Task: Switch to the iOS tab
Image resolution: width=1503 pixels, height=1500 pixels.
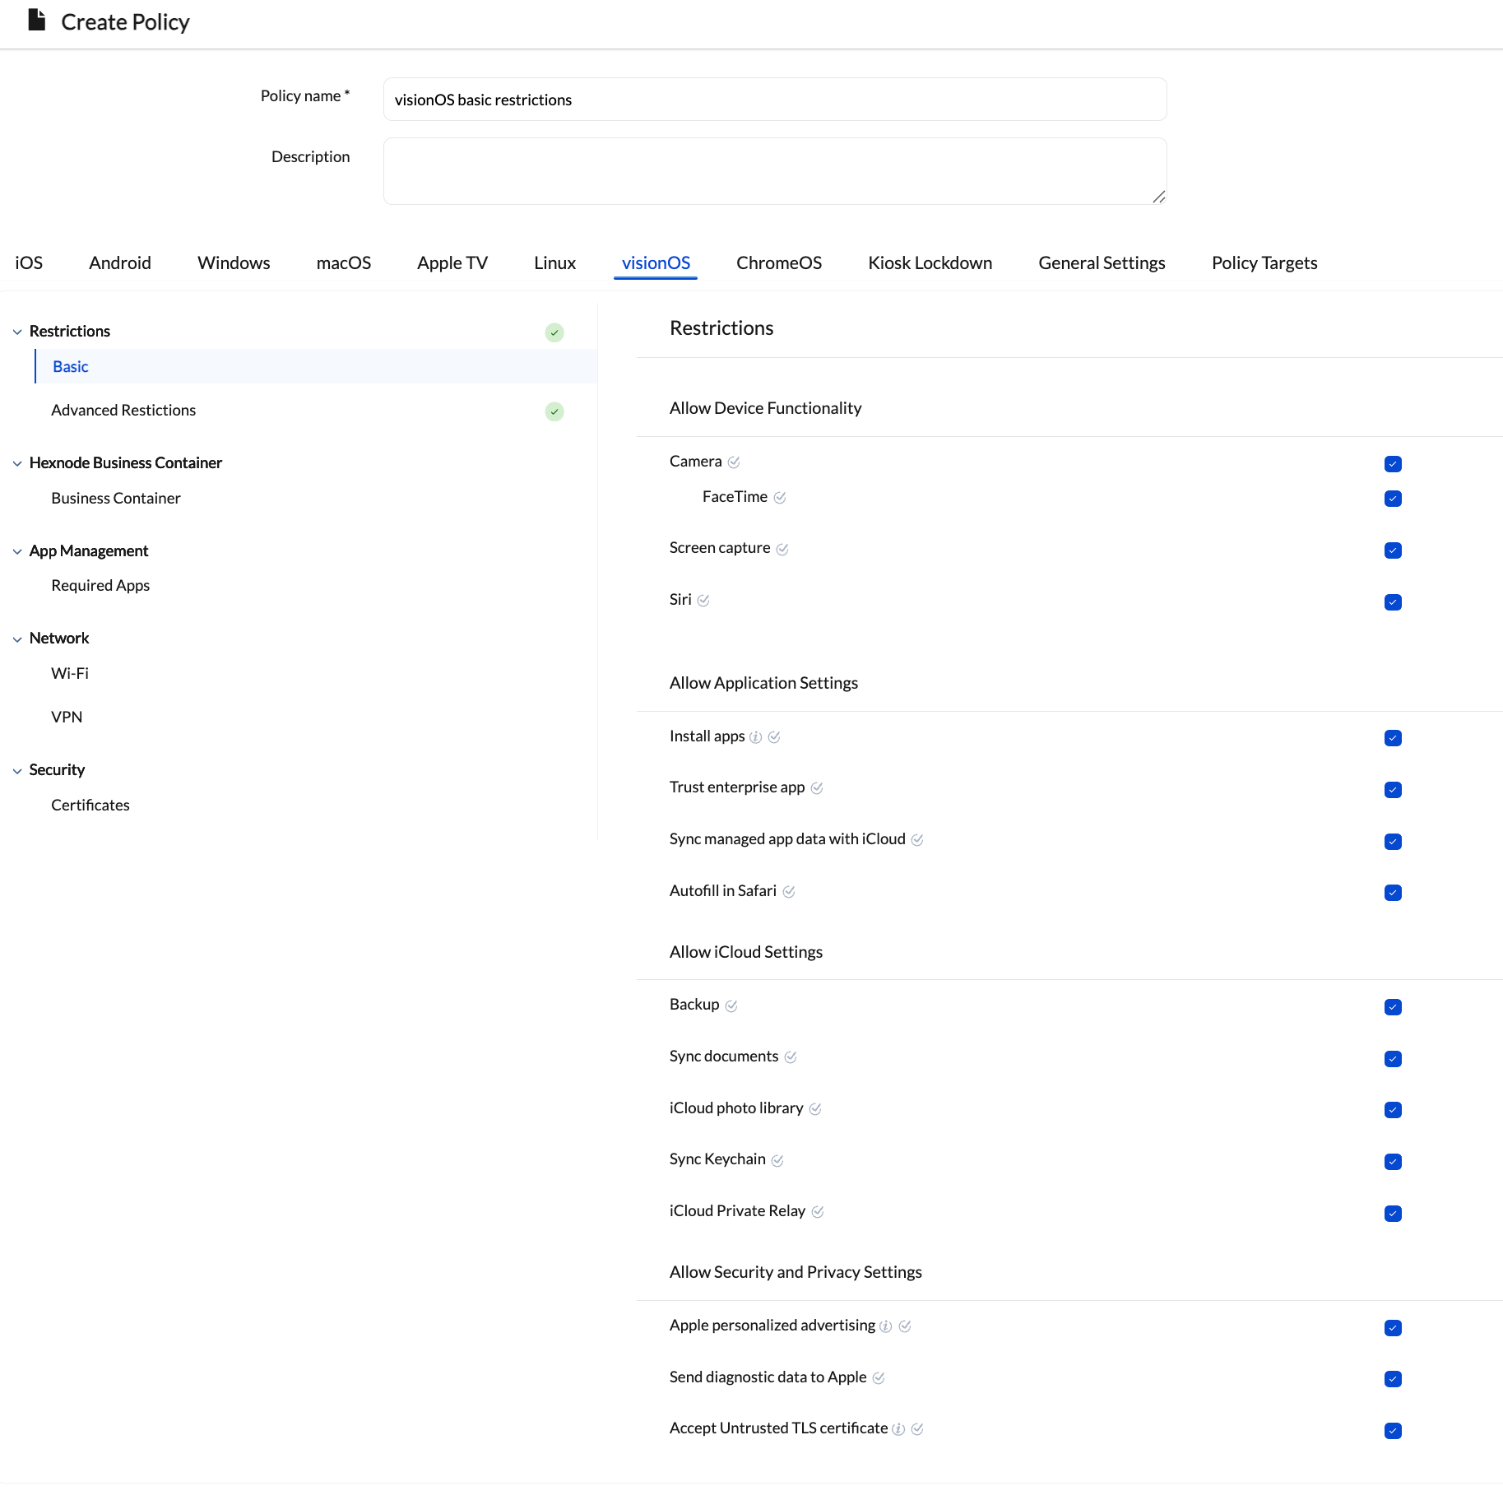Action: tap(29, 262)
